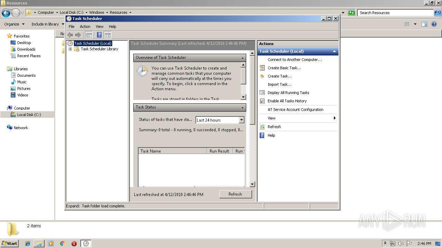Screen dimensions: 442x248
Task: Click Create Task action
Action: click(x=280, y=76)
